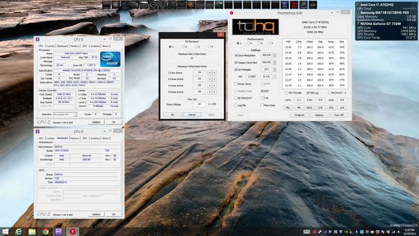Uncheck Clock Modulation in ThrottleStop
This screenshot has height=236, width=419.
click(x=236, y=55)
